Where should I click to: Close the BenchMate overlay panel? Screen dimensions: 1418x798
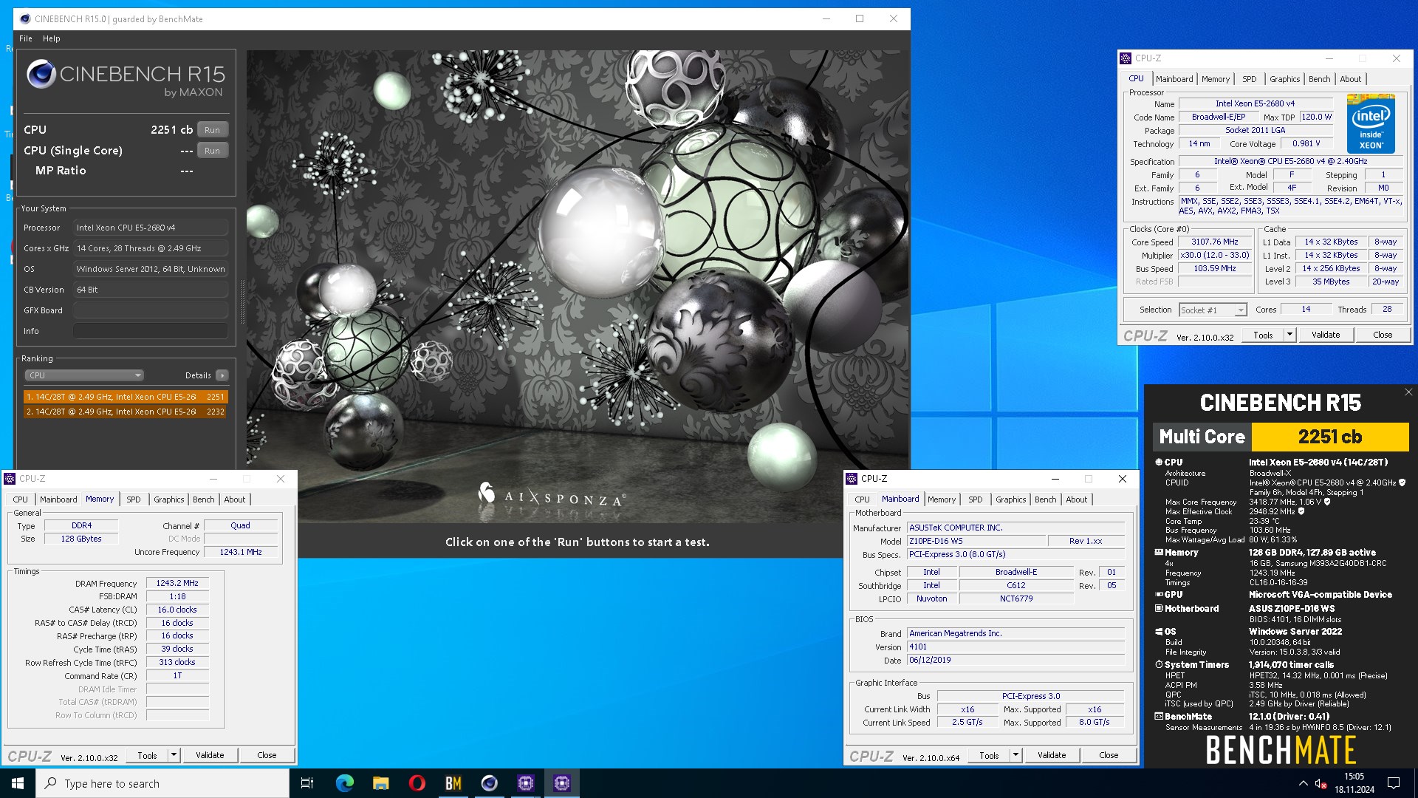point(1408,392)
